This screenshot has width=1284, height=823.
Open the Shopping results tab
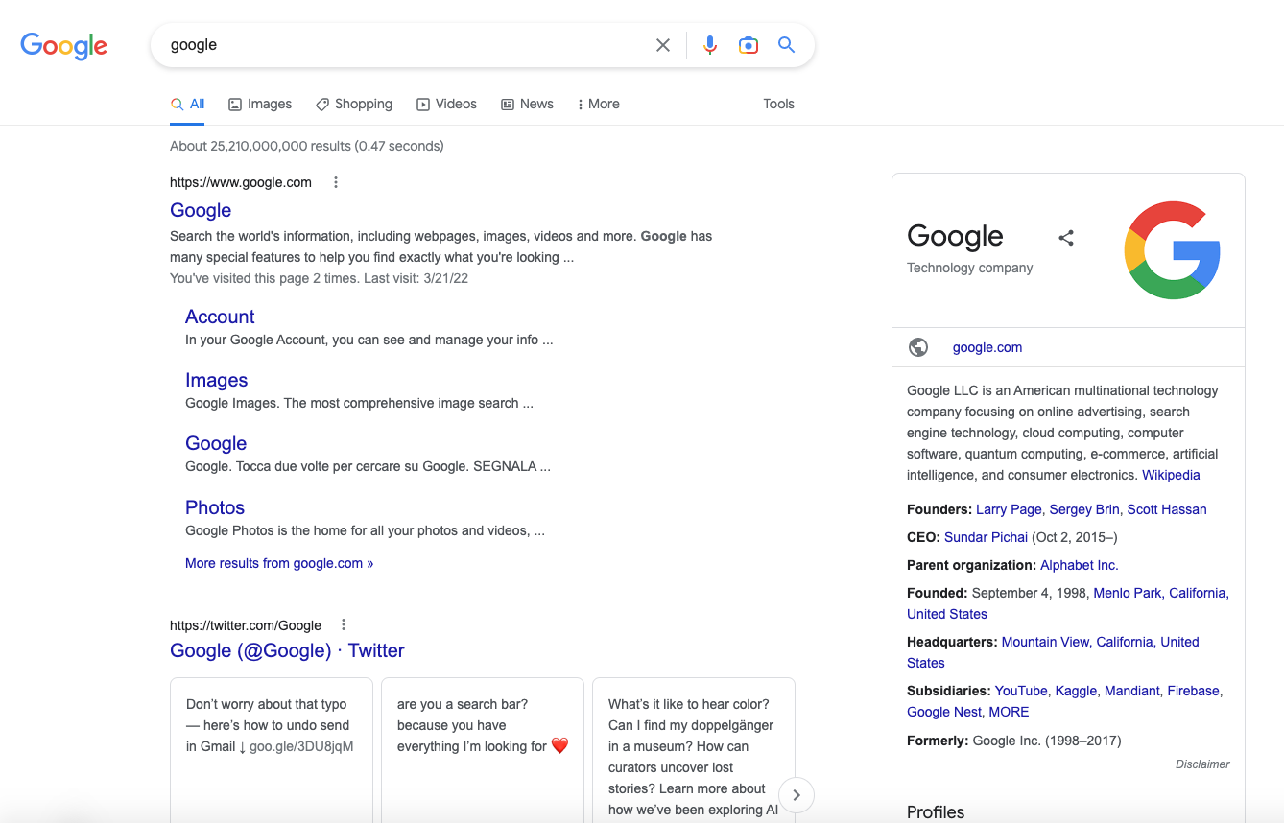pos(354,104)
